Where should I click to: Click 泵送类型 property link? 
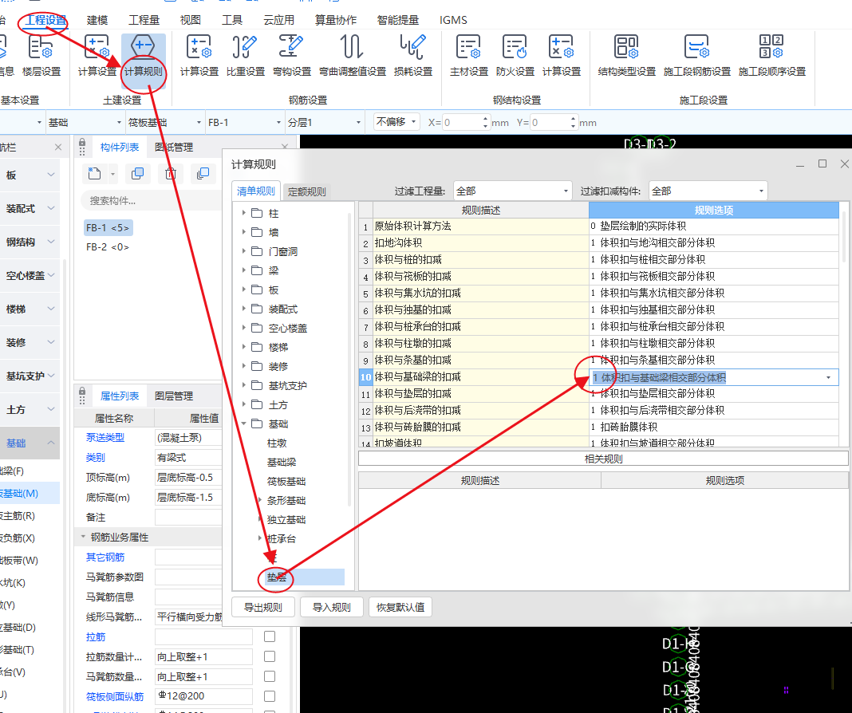[x=105, y=437]
